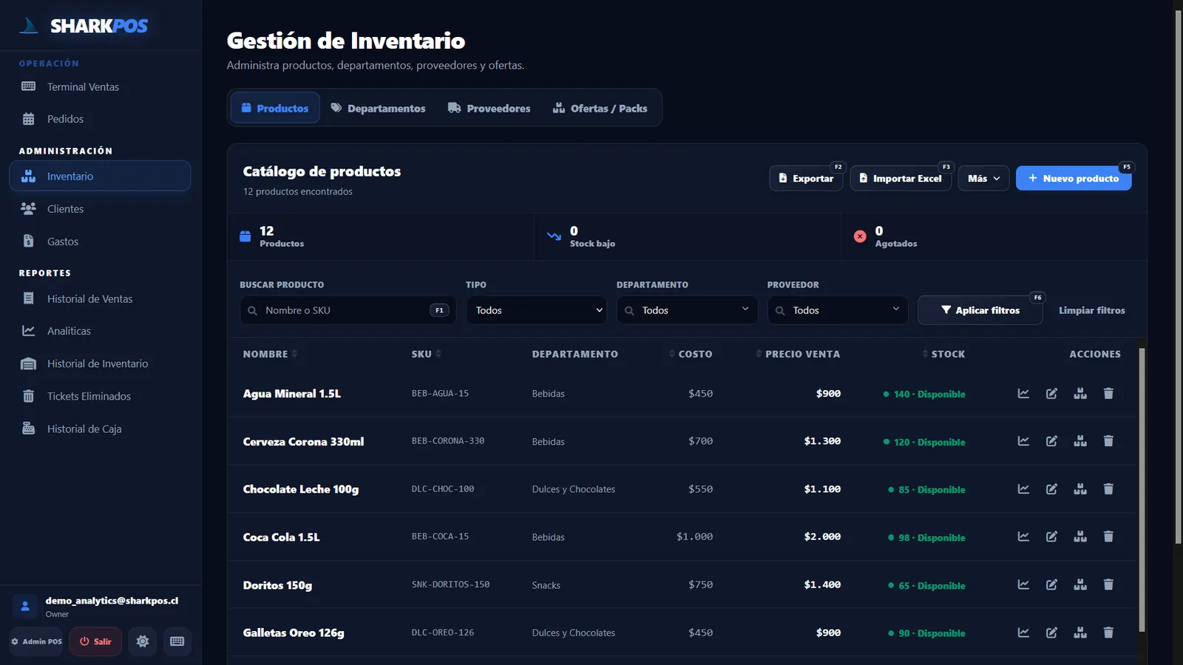Viewport: 1183px width, 665px height.
Task: Edit the Doritos 150g product
Action: pyautogui.click(x=1051, y=584)
